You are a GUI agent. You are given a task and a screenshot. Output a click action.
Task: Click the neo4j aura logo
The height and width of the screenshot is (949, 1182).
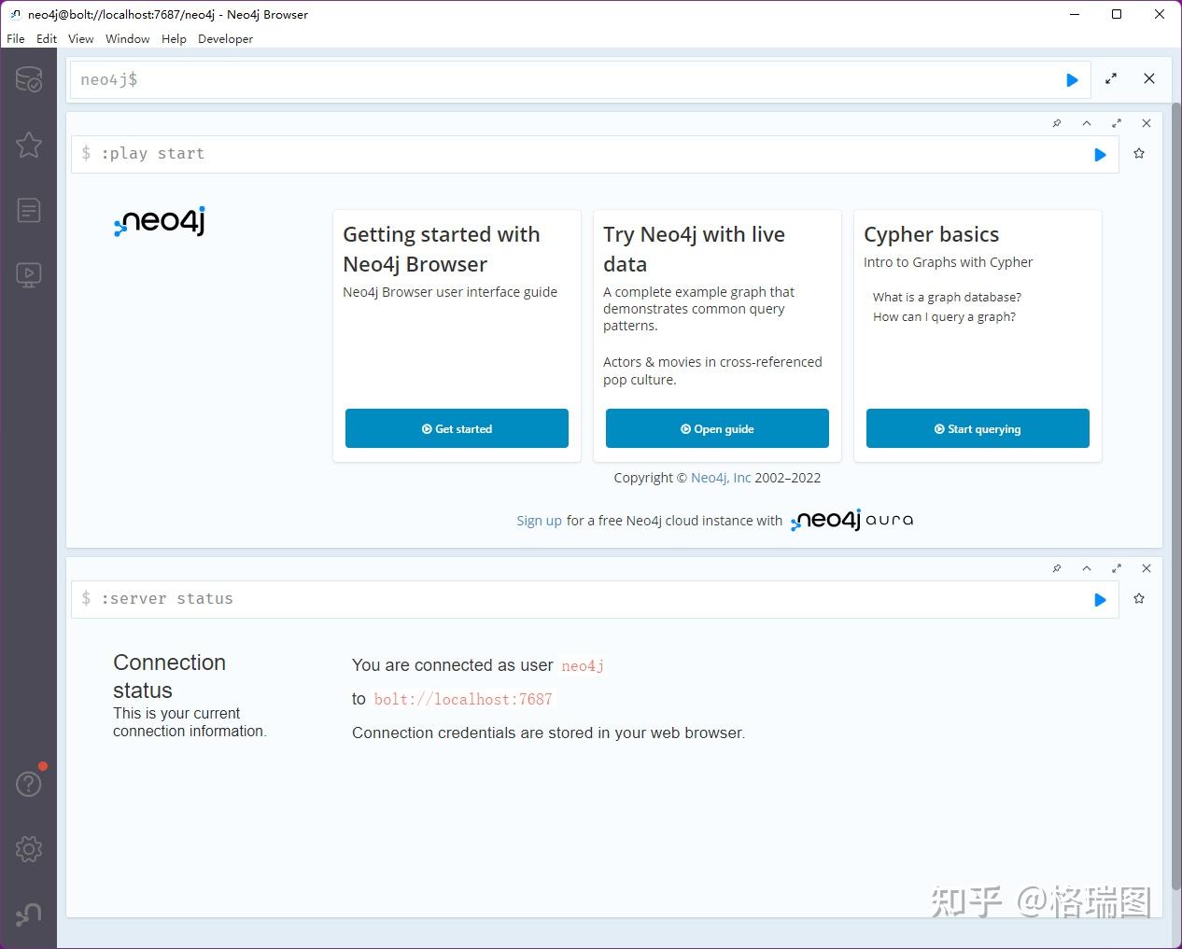click(x=851, y=521)
